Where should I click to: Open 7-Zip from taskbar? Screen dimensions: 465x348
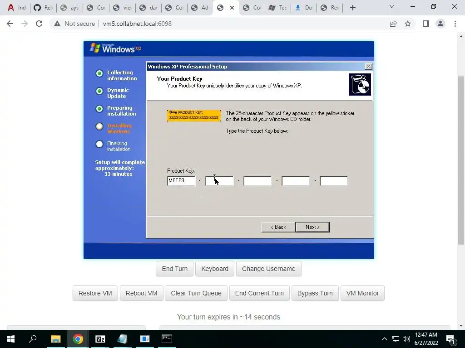coord(100,339)
